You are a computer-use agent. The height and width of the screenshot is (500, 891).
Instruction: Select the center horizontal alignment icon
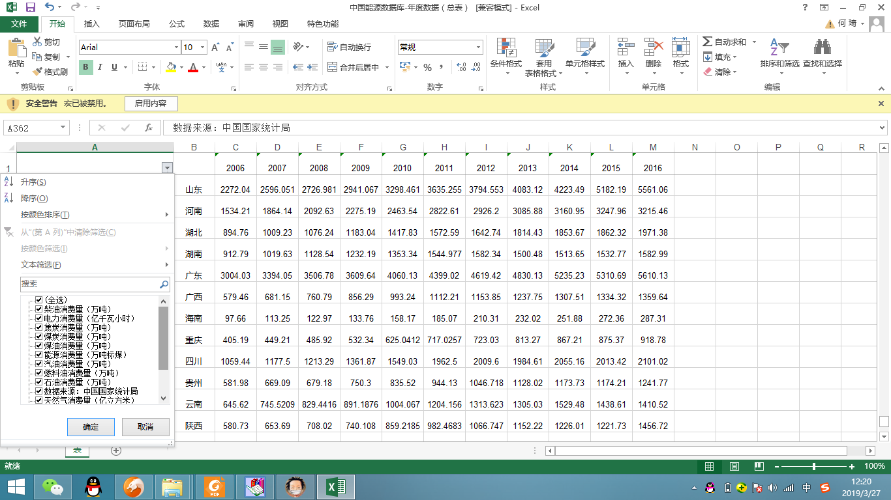tap(264, 67)
